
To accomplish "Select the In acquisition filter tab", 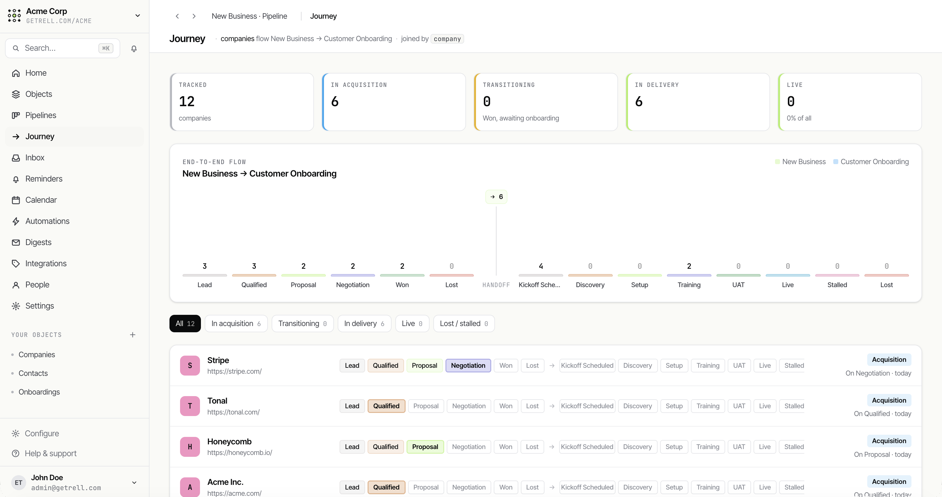I will [x=236, y=324].
